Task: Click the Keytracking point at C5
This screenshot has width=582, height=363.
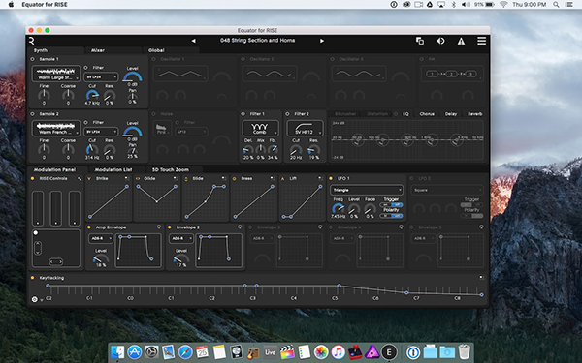Action: pos(339,286)
